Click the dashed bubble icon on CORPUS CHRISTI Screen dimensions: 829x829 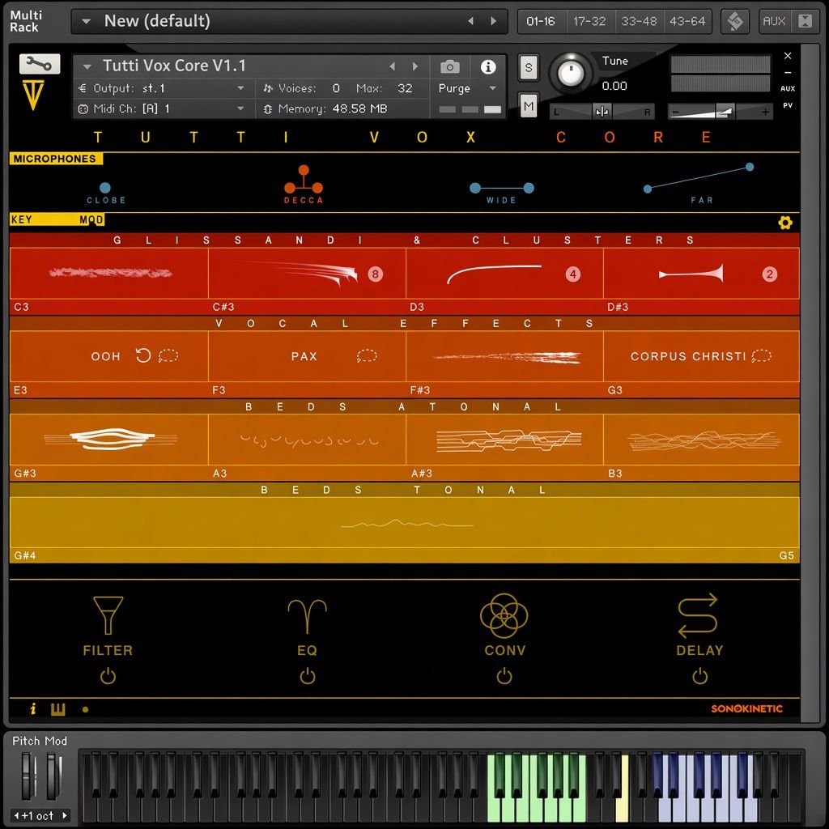pos(761,356)
